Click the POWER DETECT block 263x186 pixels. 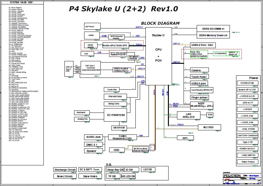pos(247,148)
